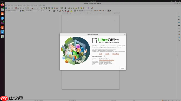The width and height of the screenshot is (181, 101).
Task: Open sidebar Properties deck icon
Action: [x=179, y=17]
